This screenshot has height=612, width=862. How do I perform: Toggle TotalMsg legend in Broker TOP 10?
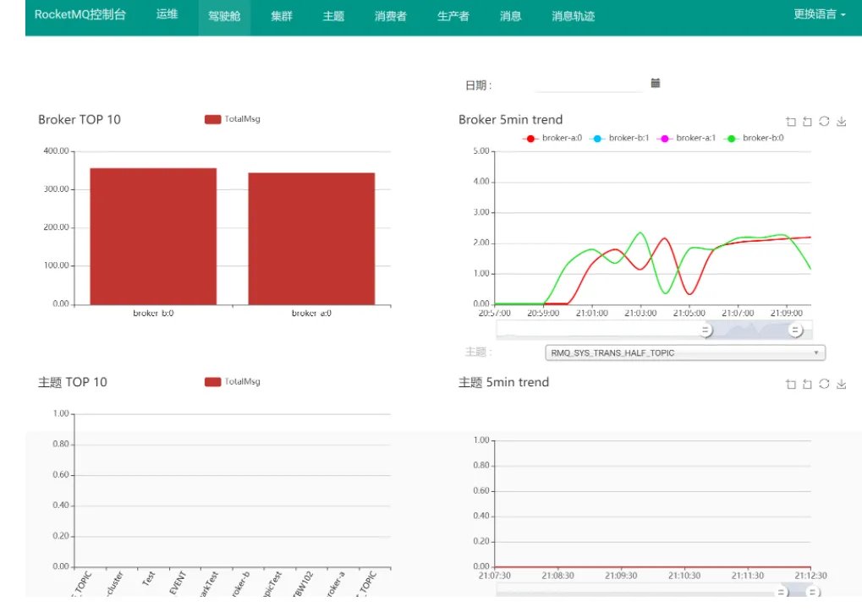coord(232,119)
